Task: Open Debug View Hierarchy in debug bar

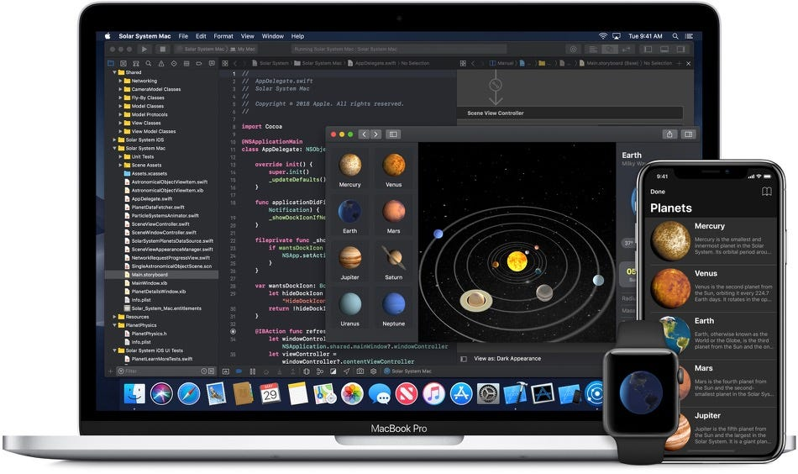Action: coord(307,371)
